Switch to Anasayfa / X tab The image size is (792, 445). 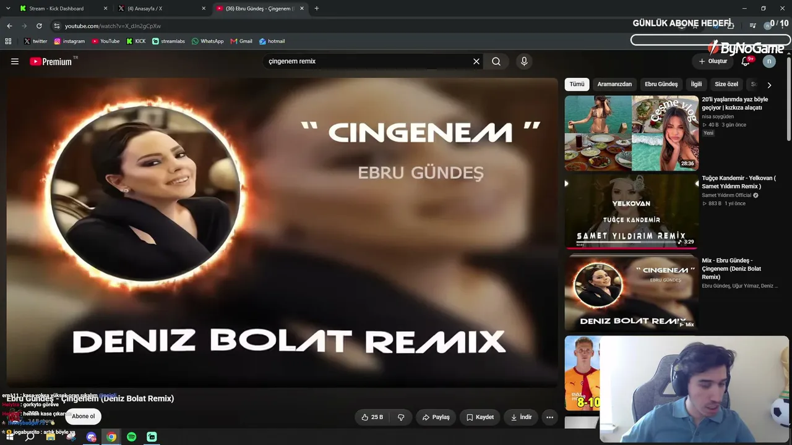pos(161,9)
